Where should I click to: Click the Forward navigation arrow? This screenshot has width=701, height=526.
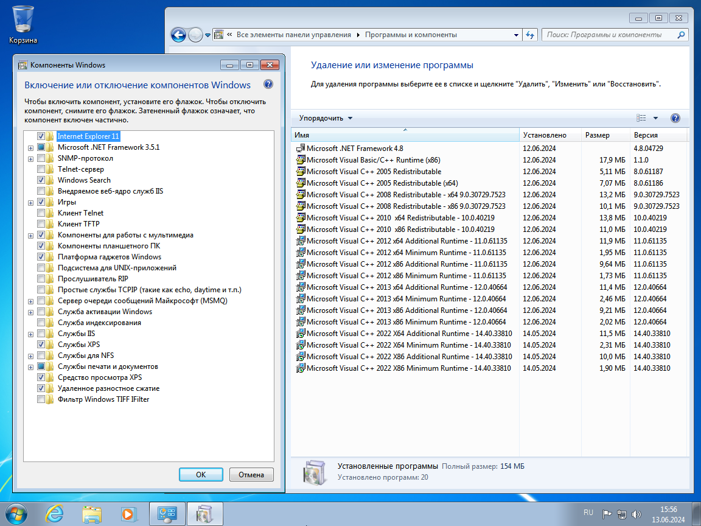click(x=195, y=35)
